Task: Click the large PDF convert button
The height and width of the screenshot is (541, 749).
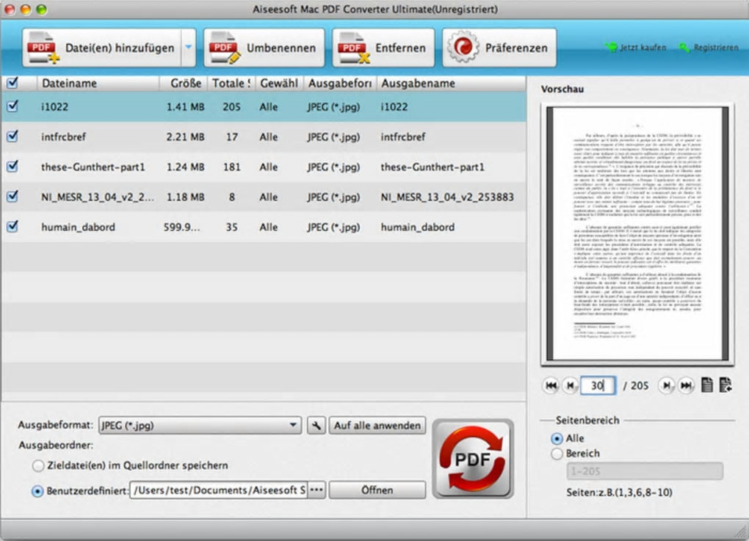Action: tap(473, 459)
